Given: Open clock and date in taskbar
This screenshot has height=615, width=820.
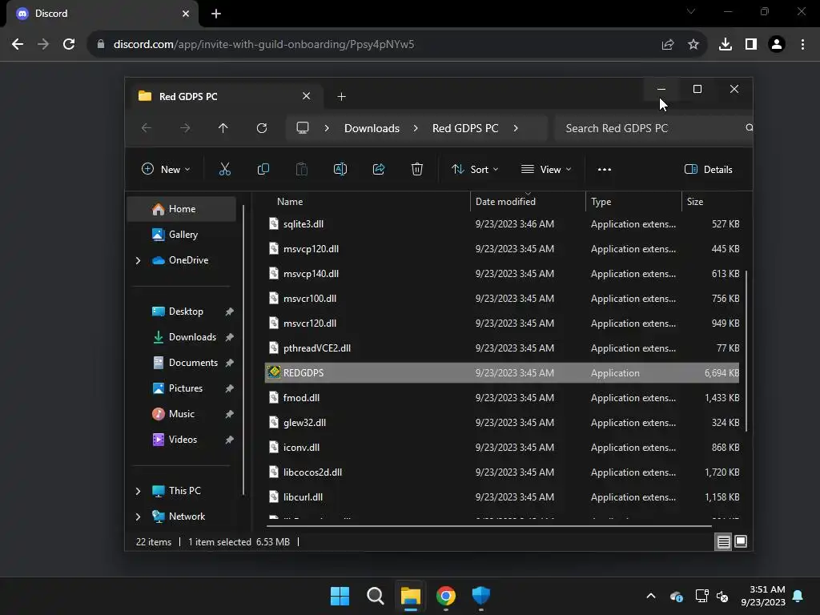Looking at the screenshot, I should (763, 596).
